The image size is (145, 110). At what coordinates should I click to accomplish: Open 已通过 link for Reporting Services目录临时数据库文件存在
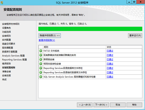pos(110,72)
